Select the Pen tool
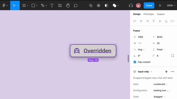Image resolution: width=177 pixels, height=99 pixels. tap(43, 5)
